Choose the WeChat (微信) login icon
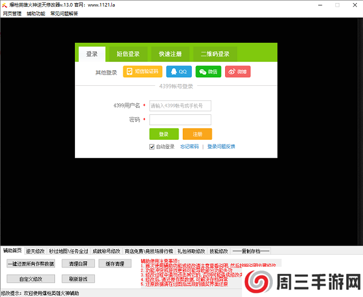 pyautogui.click(x=209, y=72)
